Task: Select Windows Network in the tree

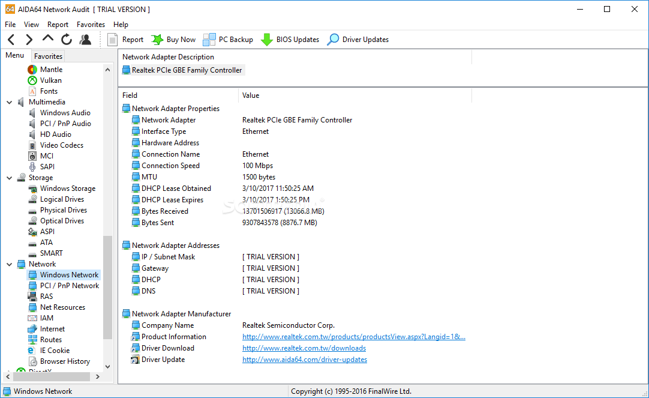Action: click(x=64, y=275)
